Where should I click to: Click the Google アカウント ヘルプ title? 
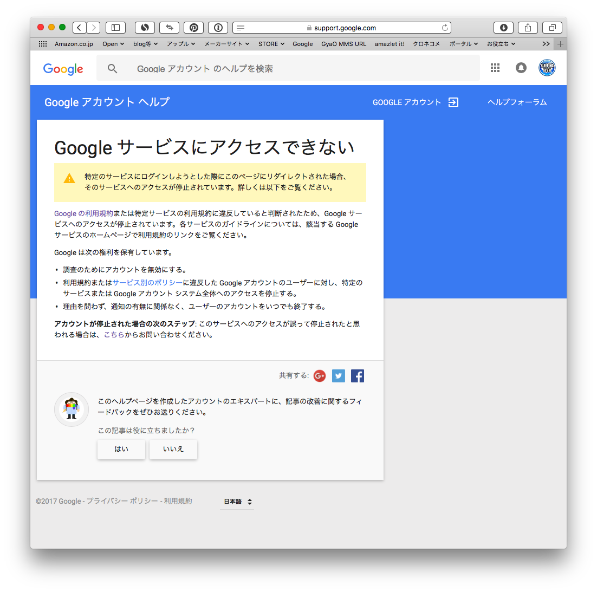(x=107, y=102)
